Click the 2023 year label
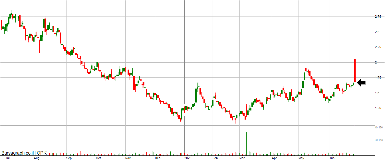The width and height of the screenshot is (385, 160). tap(188, 158)
